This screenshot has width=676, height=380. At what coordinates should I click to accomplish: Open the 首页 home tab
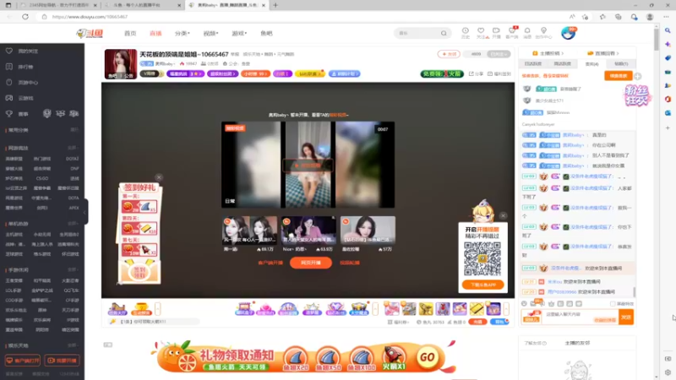[x=130, y=33]
